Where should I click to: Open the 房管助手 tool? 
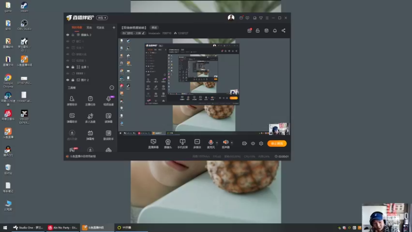tap(72, 101)
